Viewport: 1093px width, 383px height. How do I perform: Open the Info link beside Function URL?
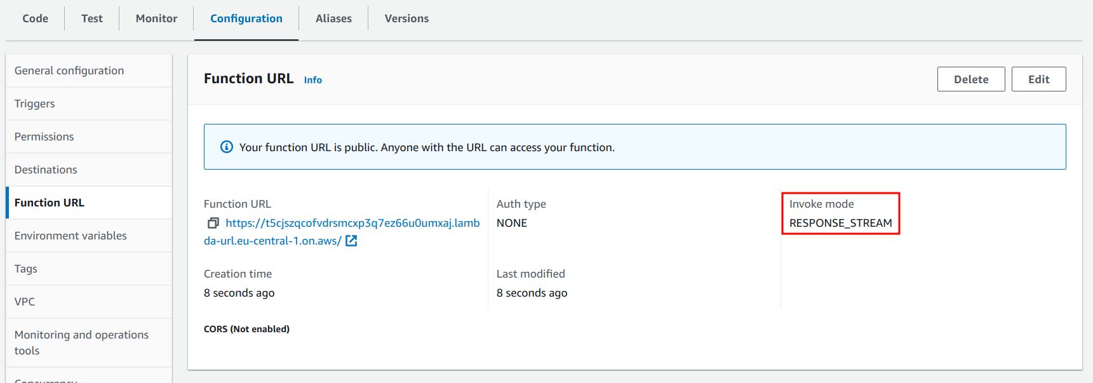pyautogui.click(x=313, y=80)
